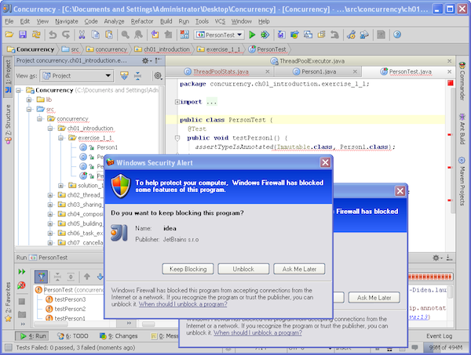Switch to the Person1.java tab
Image resolution: width=471 pixels, height=355 pixels.
[x=319, y=71]
